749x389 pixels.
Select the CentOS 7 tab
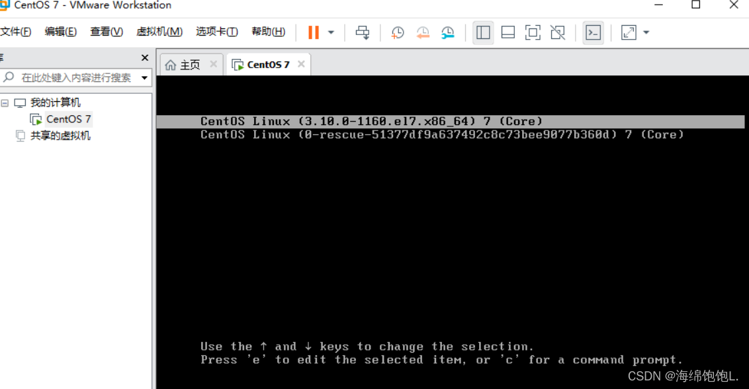tap(268, 65)
